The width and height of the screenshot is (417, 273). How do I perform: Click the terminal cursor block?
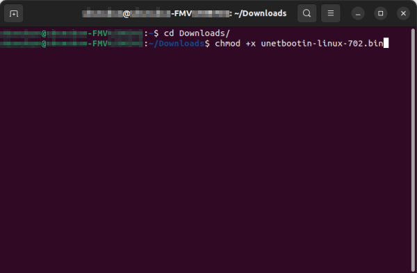[x=386, y=43]
